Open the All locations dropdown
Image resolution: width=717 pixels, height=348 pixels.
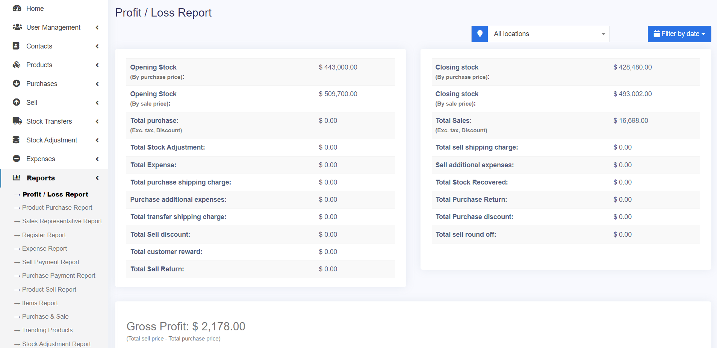point(549,34)
